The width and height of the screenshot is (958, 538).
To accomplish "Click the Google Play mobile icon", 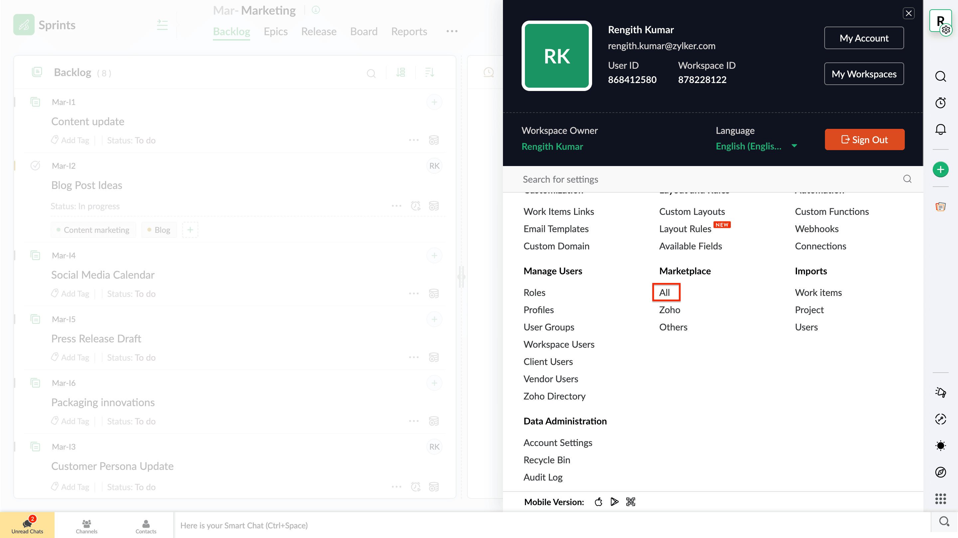I will pyautogui.click(x=614, y=502).
